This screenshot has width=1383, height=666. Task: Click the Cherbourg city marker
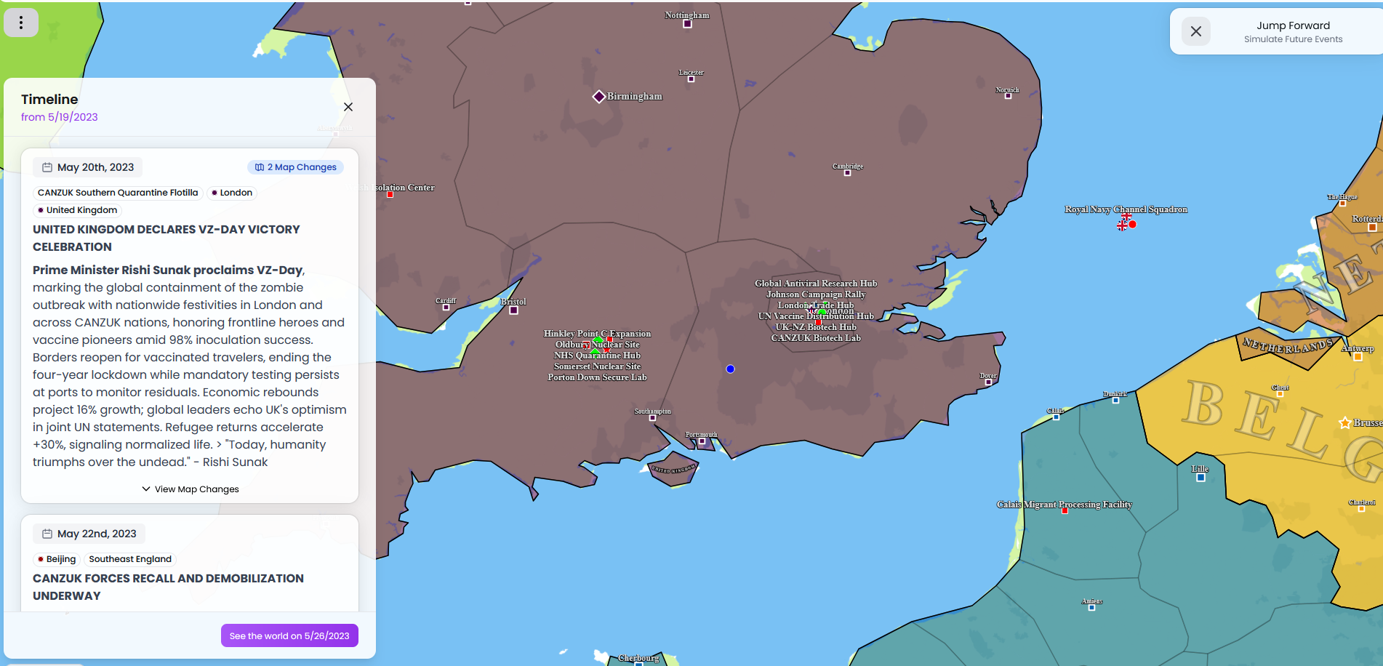tap(638, 664)
